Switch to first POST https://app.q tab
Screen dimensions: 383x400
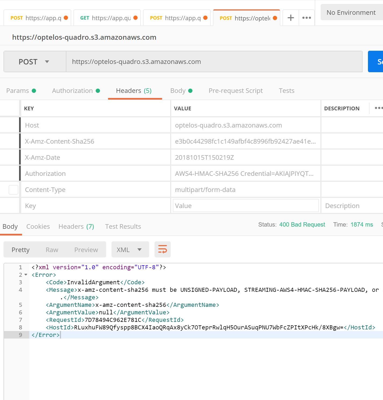[x=37, y=18]
